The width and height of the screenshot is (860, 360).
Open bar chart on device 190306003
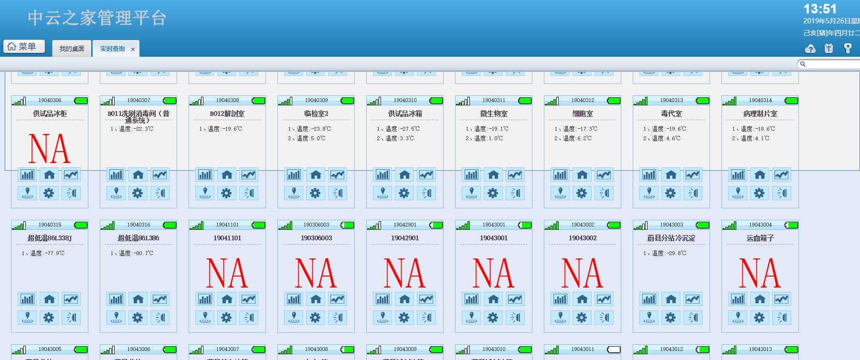(294, 299)
